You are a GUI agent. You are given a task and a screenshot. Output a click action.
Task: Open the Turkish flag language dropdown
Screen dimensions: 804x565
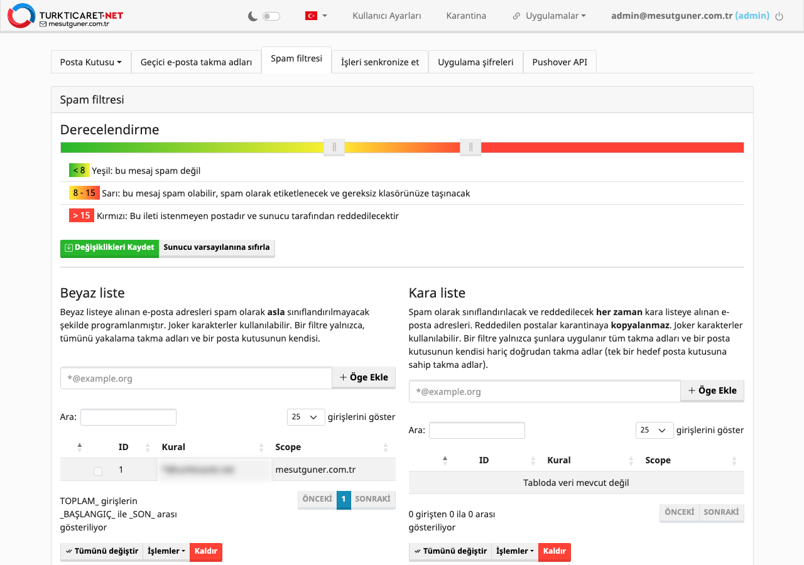pos(316,16)
